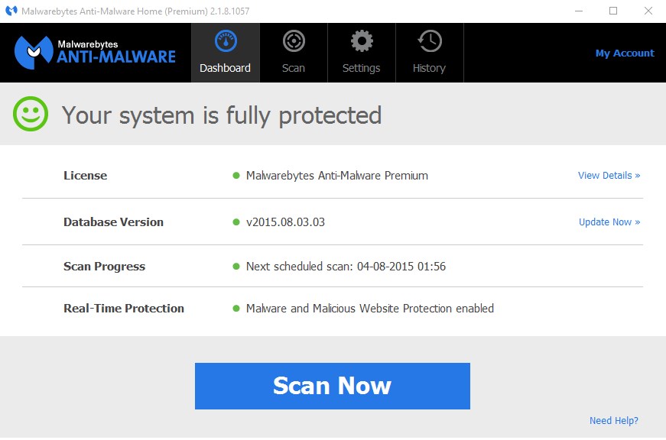Open the Dashboard tab label

pyautogui.click(x=225, y=68)
